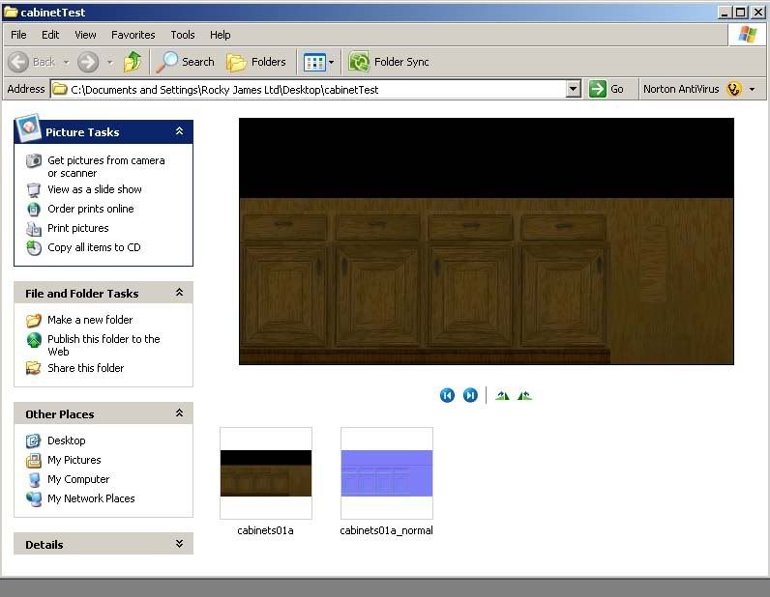Click View as a slide show
Viewport: 770px width, 597px height.
pyautogui.click(x=95, y=189)
